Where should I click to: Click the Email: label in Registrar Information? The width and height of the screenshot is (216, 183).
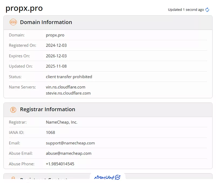coord(15,143)
